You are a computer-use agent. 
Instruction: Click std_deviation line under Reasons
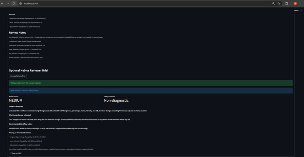[x=25, y=27]
